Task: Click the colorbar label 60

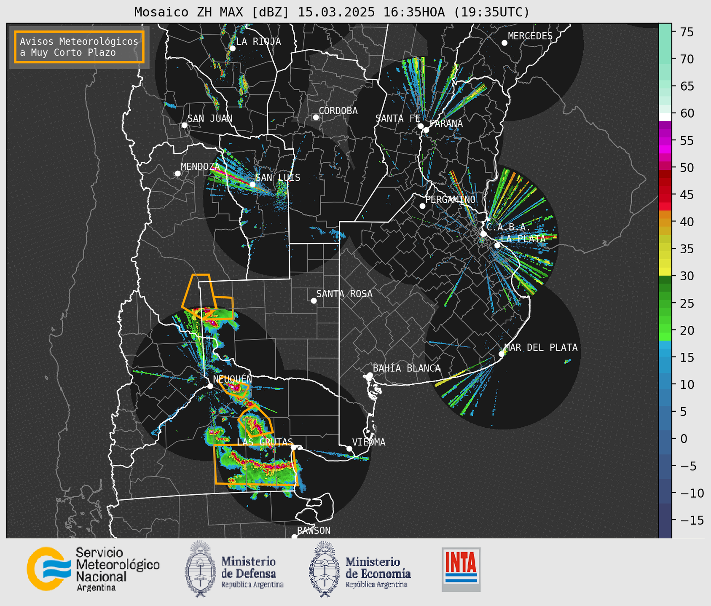Action: (x=686, y=113)
